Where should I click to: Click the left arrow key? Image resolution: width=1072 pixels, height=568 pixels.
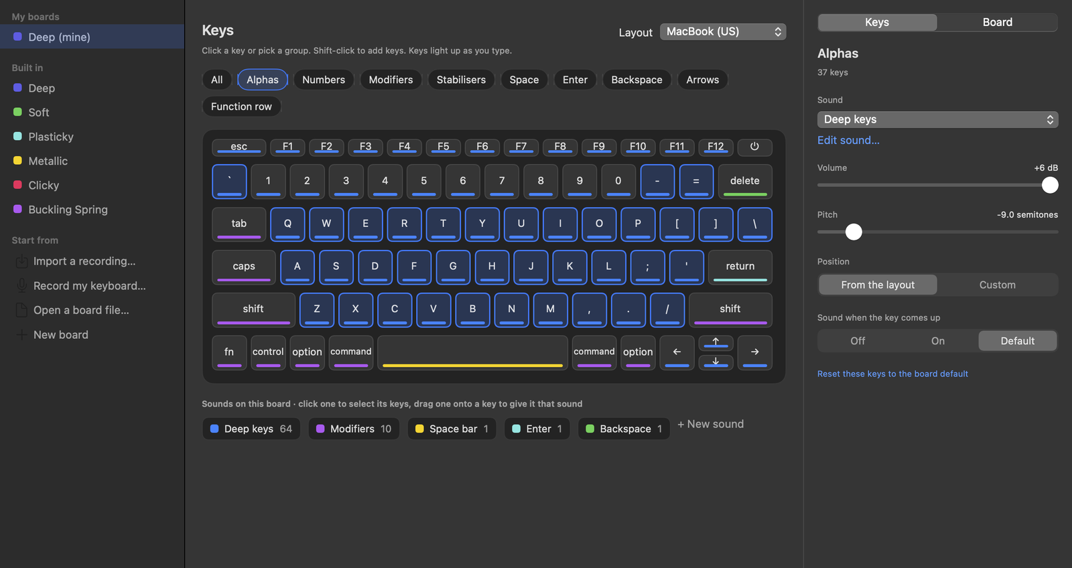(677, 352)
